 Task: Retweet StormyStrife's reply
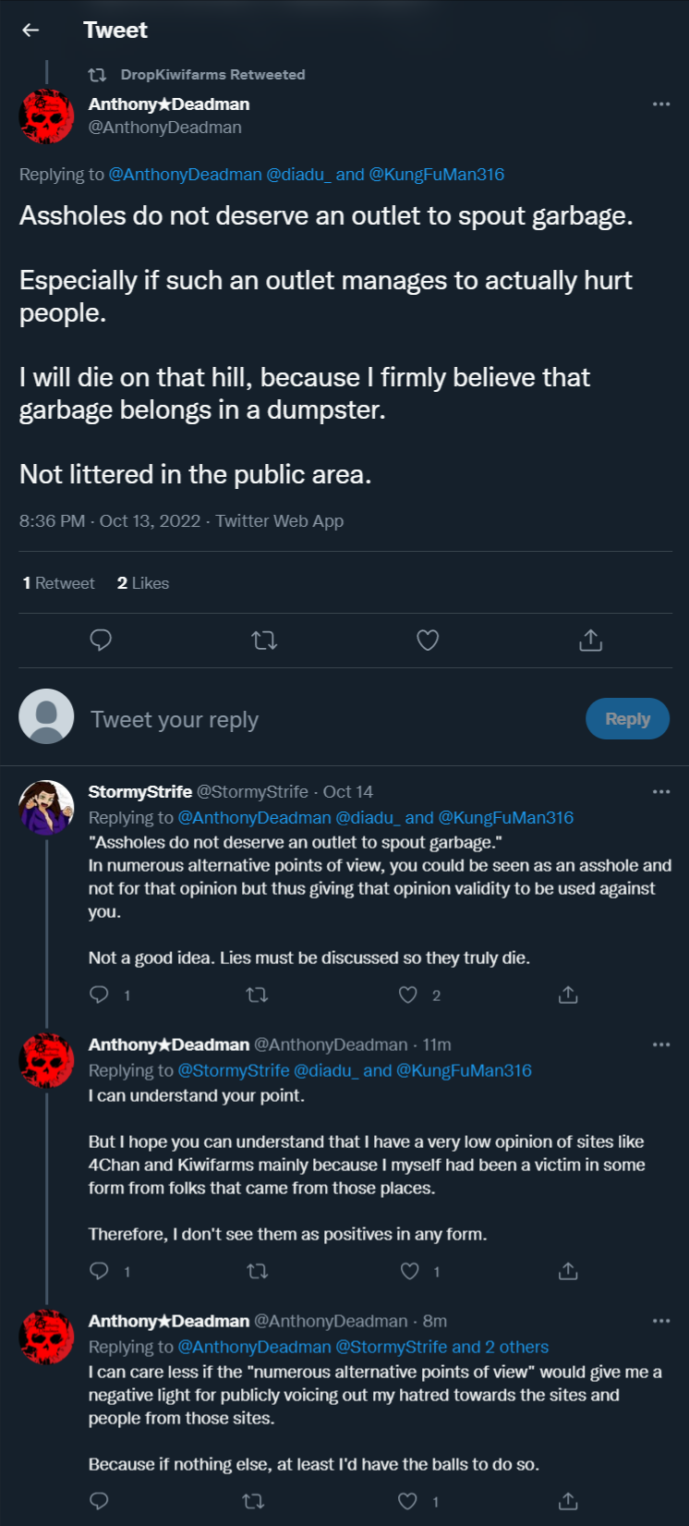click(258, 995)
